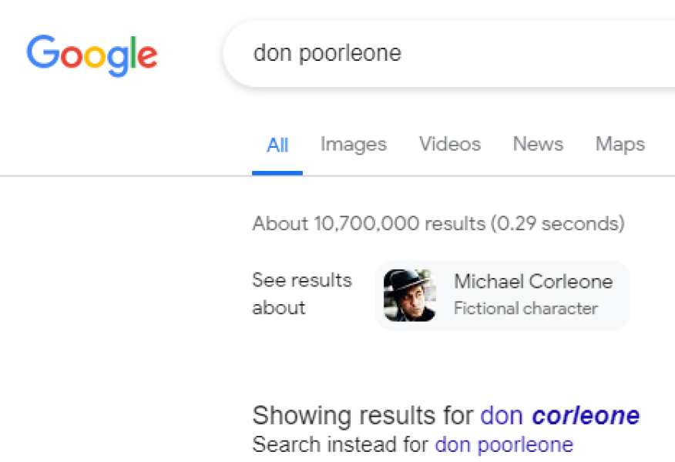Image resolution: width=675 pixels, height=462 pixels.
Task: Click the Michael Corleone thumbnail photo
Action: 410,295
